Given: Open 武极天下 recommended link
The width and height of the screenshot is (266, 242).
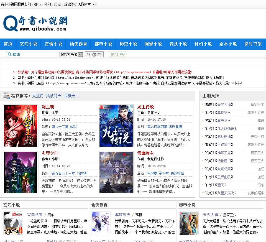Looking at the screenshot, I should [71, 96].
